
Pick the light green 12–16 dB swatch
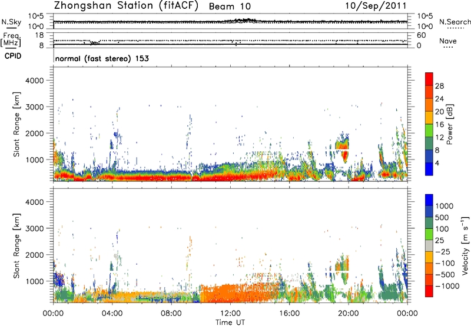tap(429, 131)
